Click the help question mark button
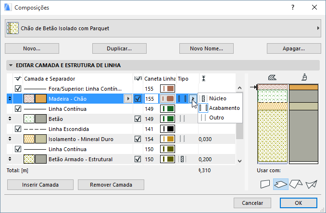 [293, 8]
